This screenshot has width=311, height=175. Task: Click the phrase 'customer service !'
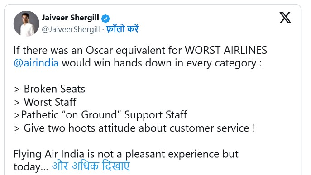[212, 128]
